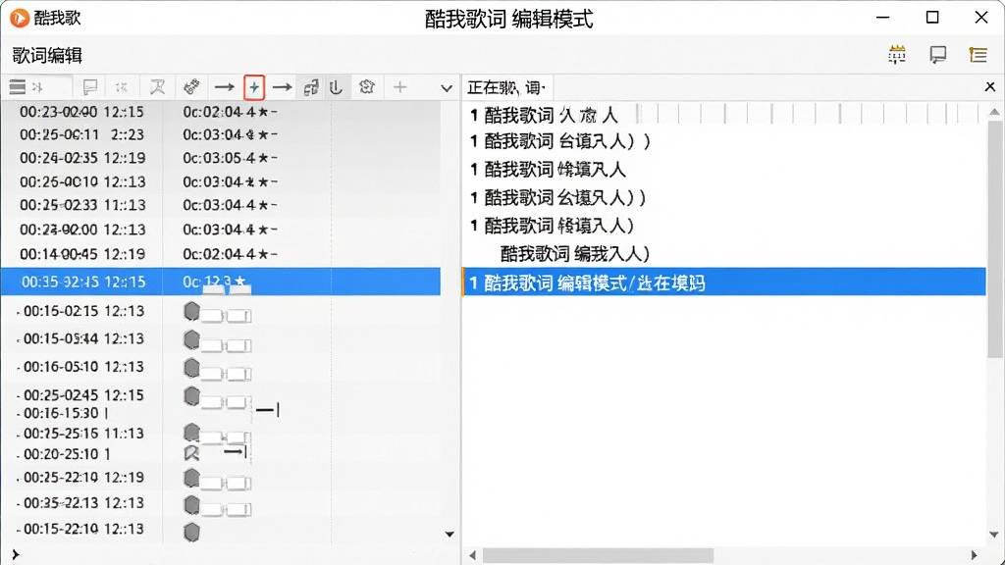Screen dimensions: 1005x565
Task: Click the calendar-style icon at top right
Action: [x=897, y=55]
